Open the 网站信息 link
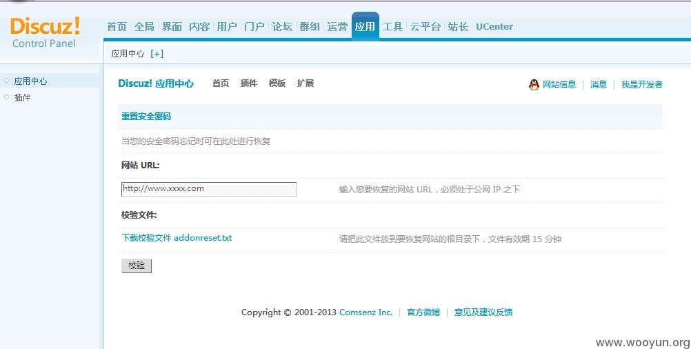This screenshot has width=691, height=349. pyautogui.click(x=559, y=85)
